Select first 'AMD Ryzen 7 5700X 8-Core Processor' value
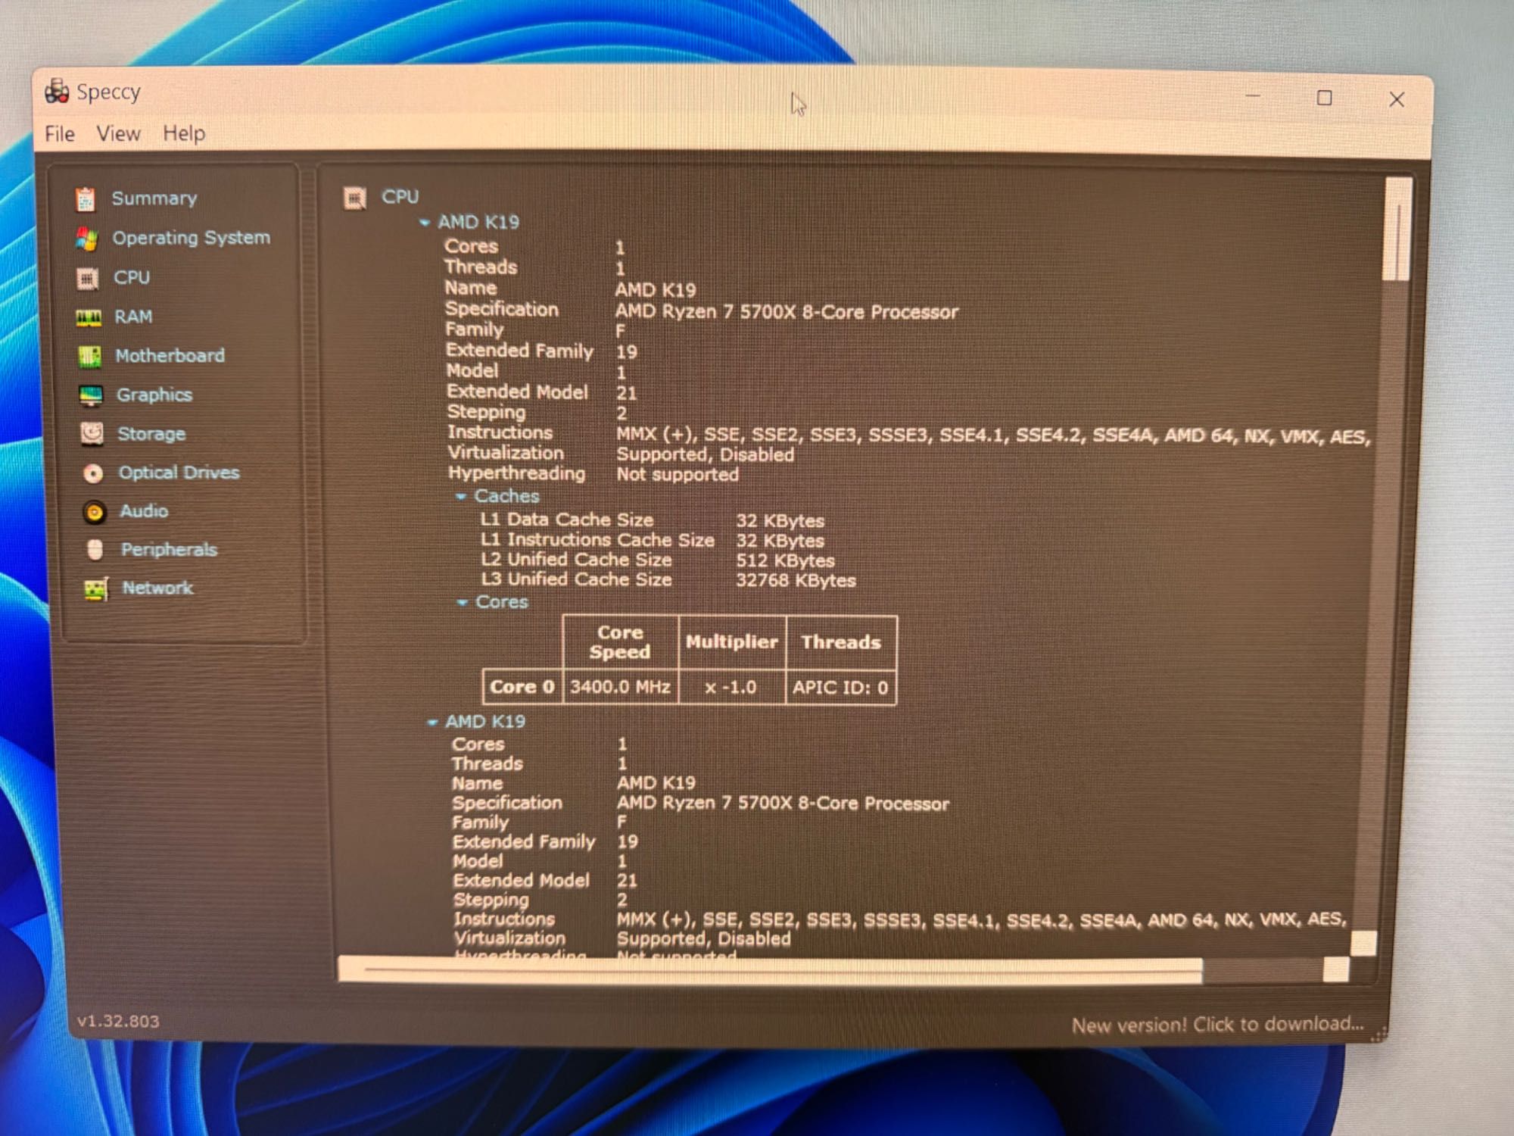The width and height of the screenshot is (1514, 1136). coord(787,312)
